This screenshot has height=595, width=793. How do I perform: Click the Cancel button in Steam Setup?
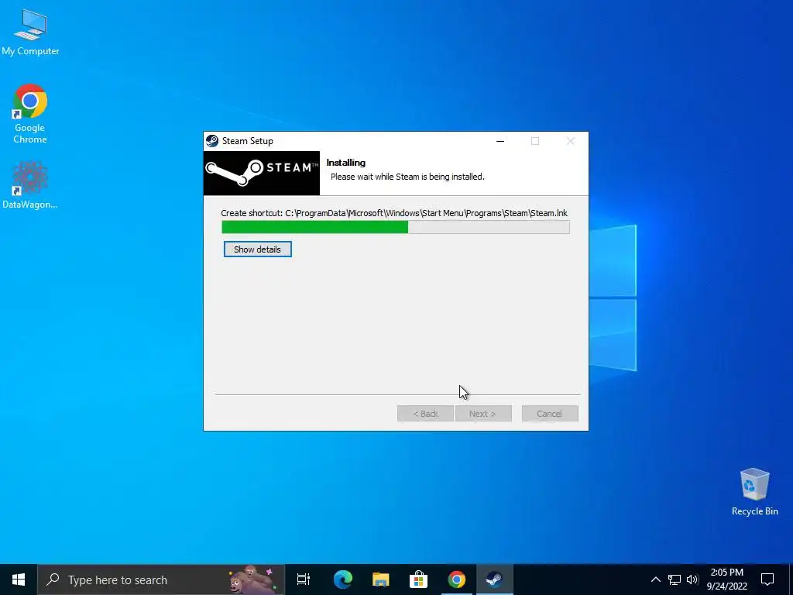pos(550,414)
